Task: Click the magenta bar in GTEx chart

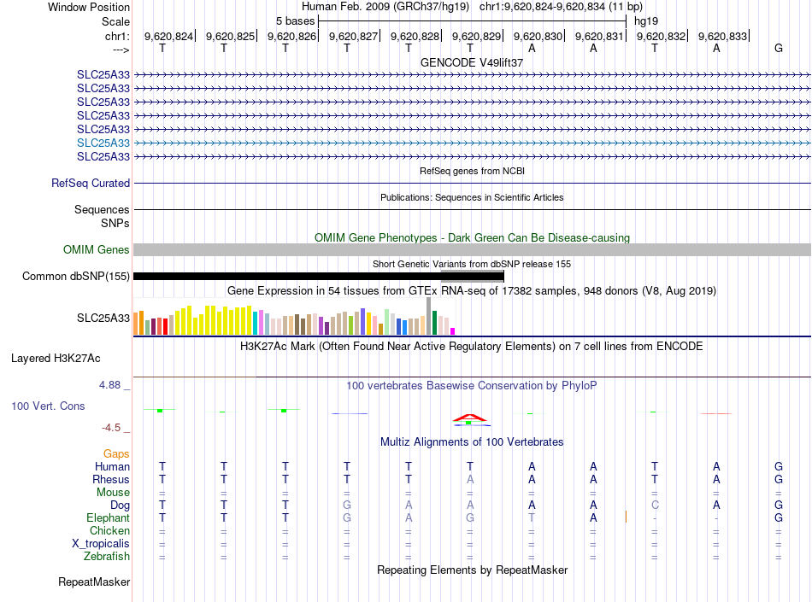Action: click(453, 331)
